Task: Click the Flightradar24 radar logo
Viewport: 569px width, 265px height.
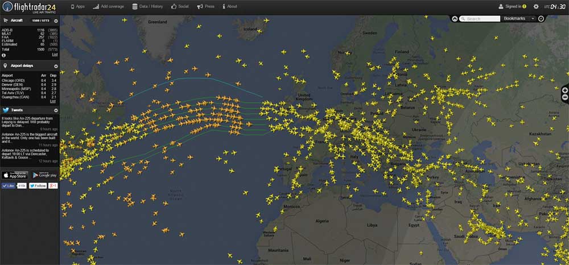Action: [x=7, y=7]
